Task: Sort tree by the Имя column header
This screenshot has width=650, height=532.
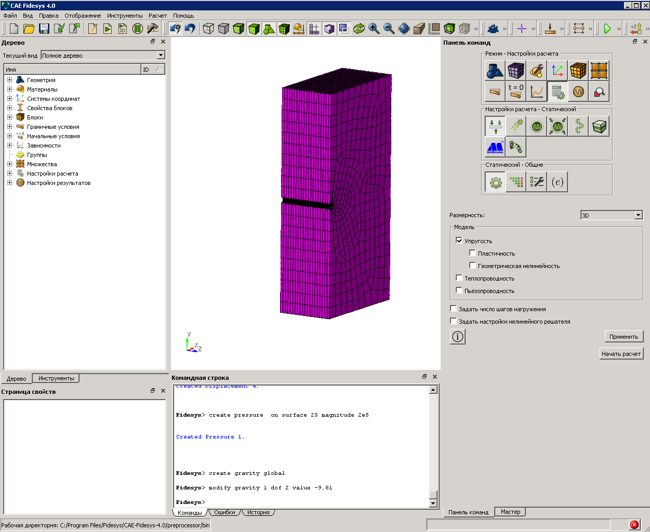Action: pyautogui.click(x=72, y=69)
